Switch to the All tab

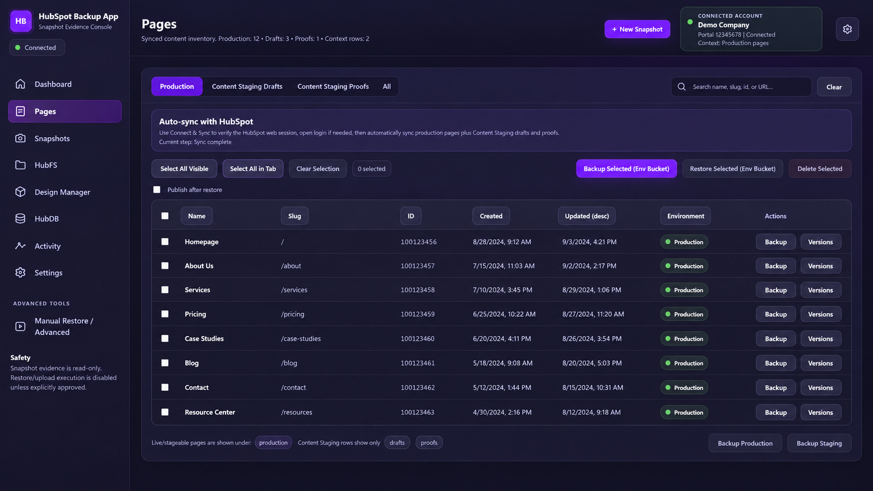386,87
